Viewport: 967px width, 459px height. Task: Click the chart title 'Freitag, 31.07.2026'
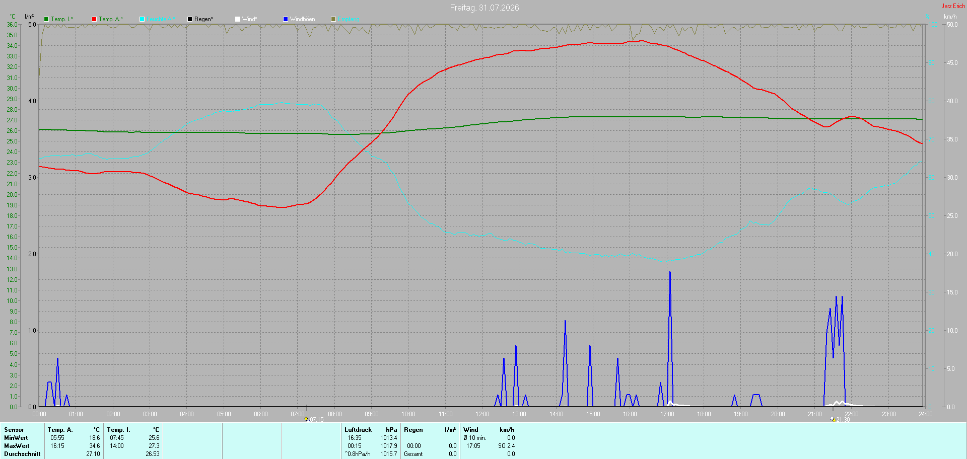tap(485, 8)
